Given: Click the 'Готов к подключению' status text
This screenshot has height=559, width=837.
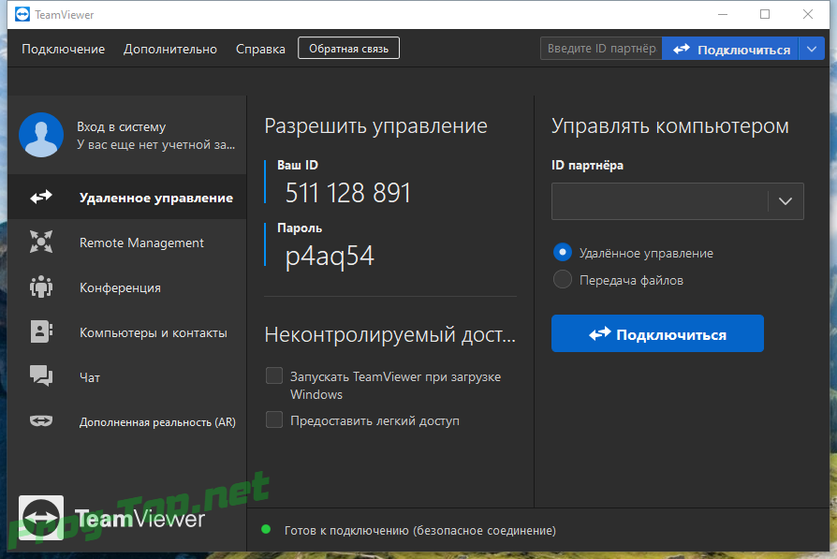Looking at the screenshot, I should point(420,530).
